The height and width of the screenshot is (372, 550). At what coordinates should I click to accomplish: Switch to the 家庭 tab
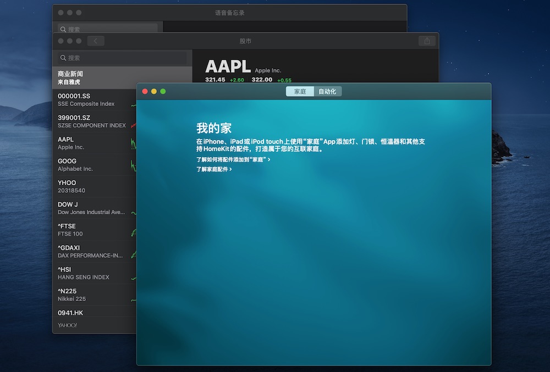[x=300, y=91]
